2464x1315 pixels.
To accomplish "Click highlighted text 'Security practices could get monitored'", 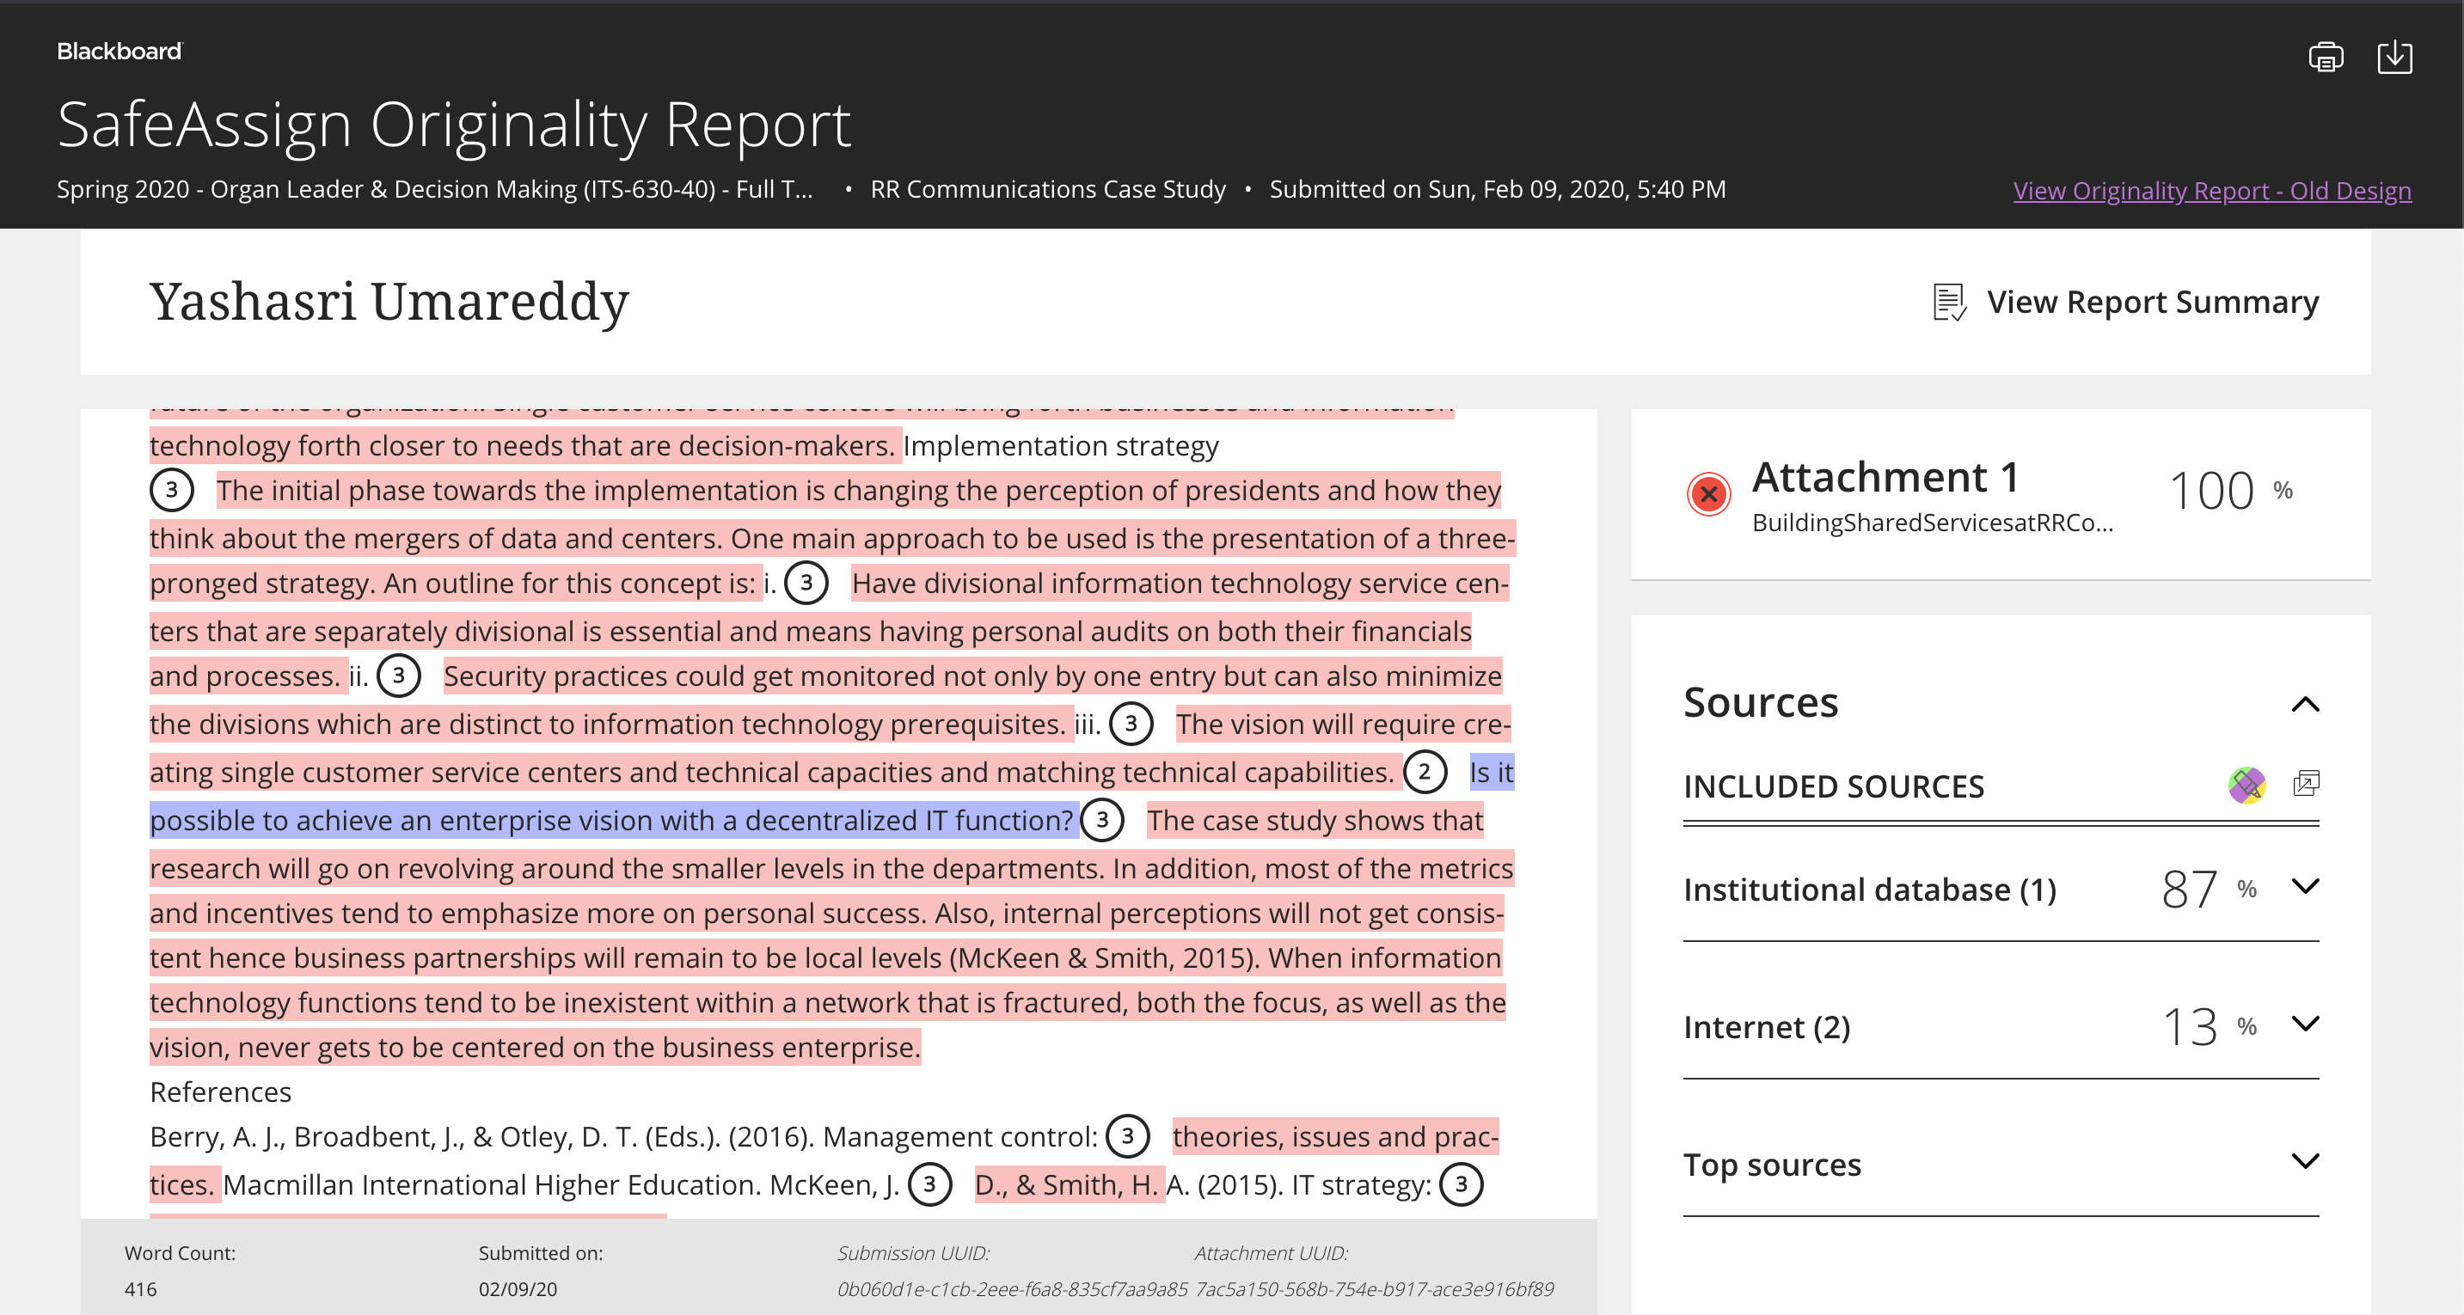I will point(972,676).
